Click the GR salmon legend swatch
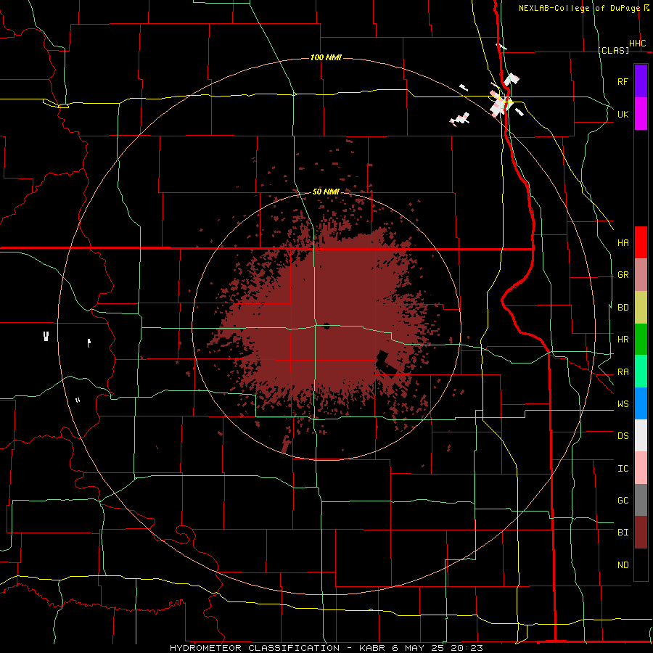653x653 pixels. click(x=641, y=274)
